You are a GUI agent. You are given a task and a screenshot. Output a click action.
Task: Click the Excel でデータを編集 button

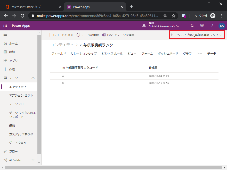[x=118, y=35]
